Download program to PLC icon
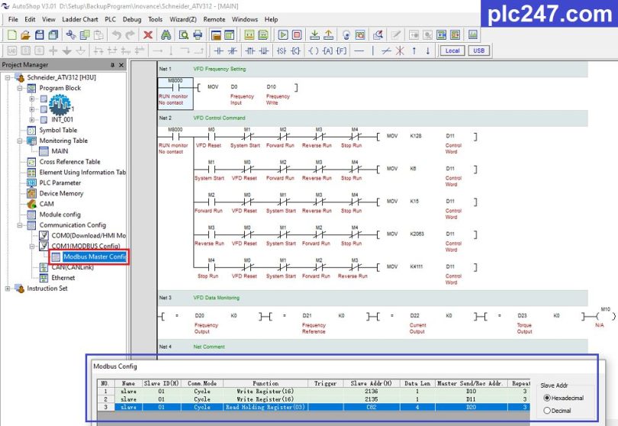618x426 pixels. pos(314,35)
